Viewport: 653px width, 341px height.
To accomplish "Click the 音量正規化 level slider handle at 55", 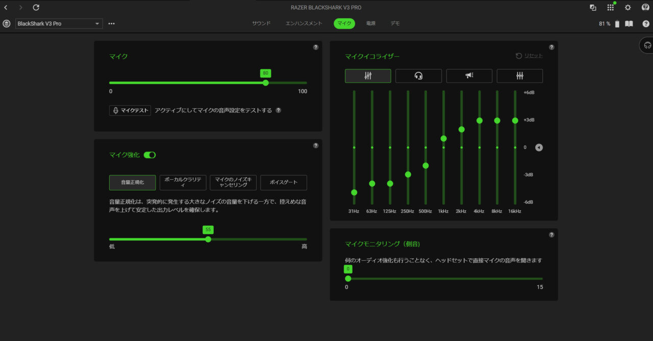I will coord(208,239).
